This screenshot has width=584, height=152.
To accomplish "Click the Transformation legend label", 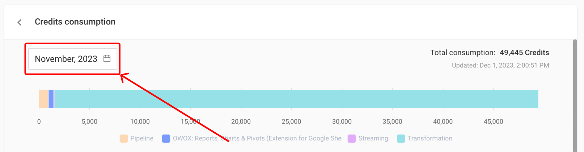I will pos(430,138).
